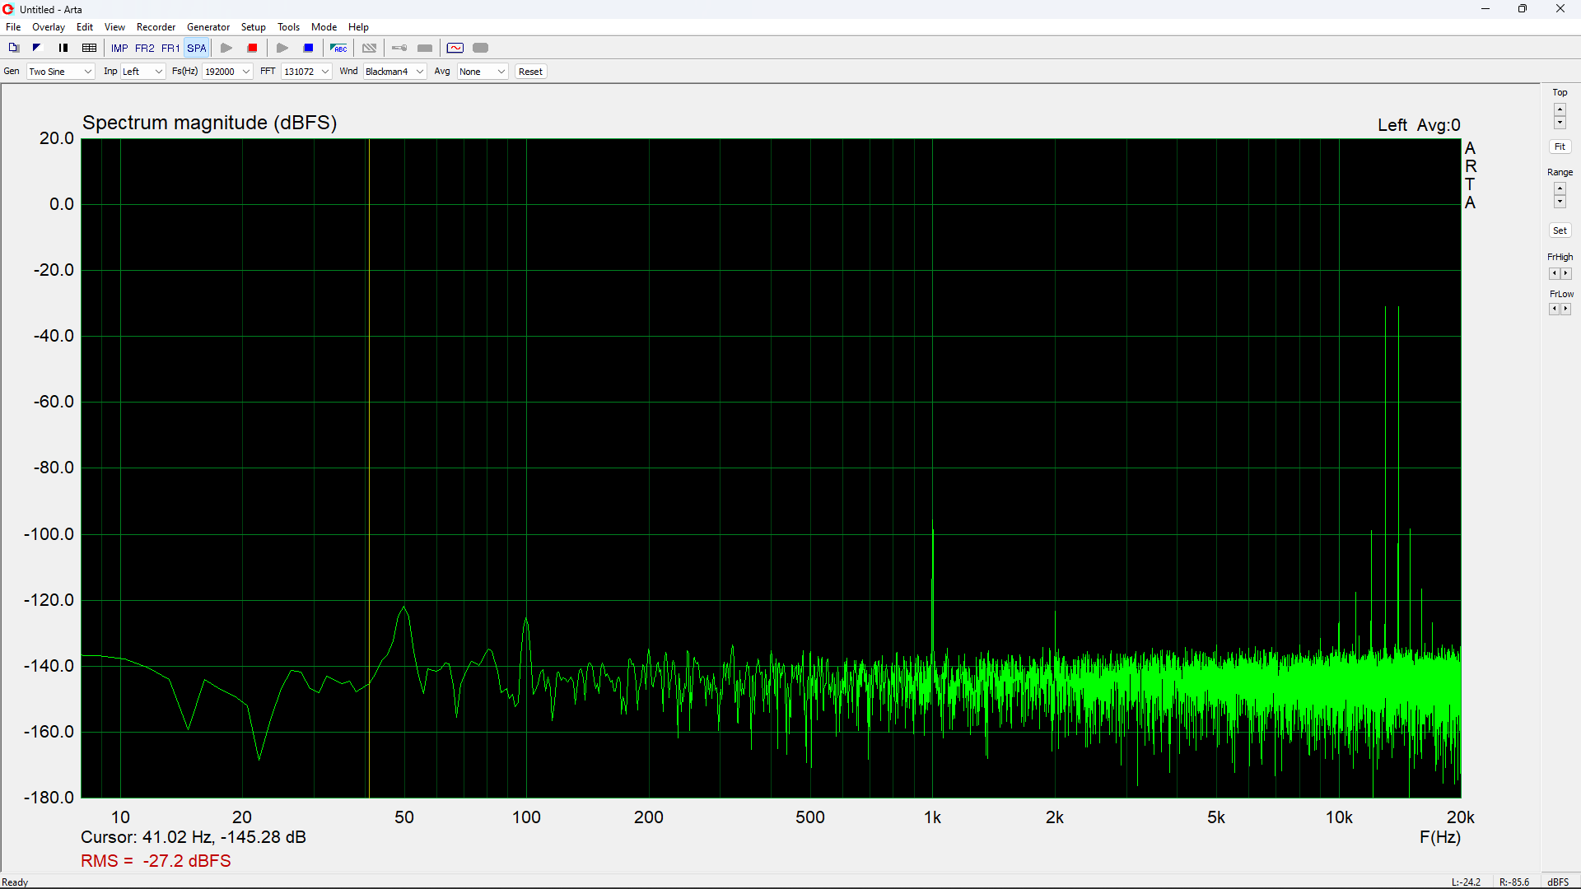Screen dimensions: 1581x889
Task: Click the pause bars icon in toolbar
Action: 63,48
